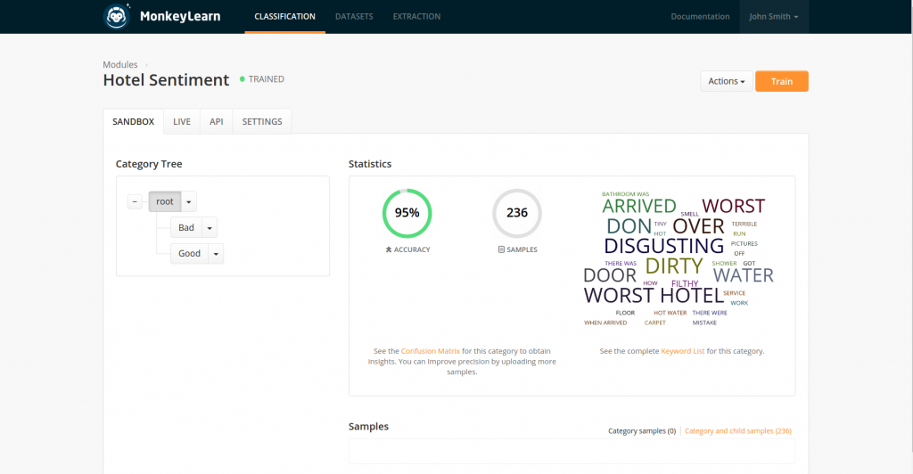This screenshot has width=913, height=474.
Task: Click the word FLOOR in keyword cloud
Action: point(625,313)
